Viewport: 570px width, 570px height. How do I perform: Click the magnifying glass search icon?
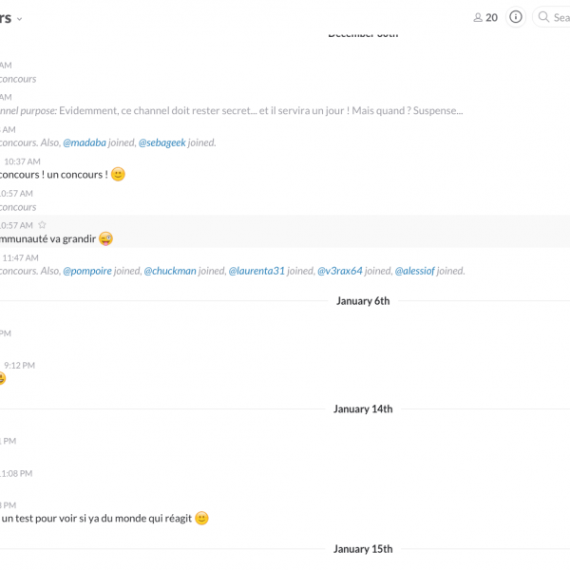coord(543,17)
